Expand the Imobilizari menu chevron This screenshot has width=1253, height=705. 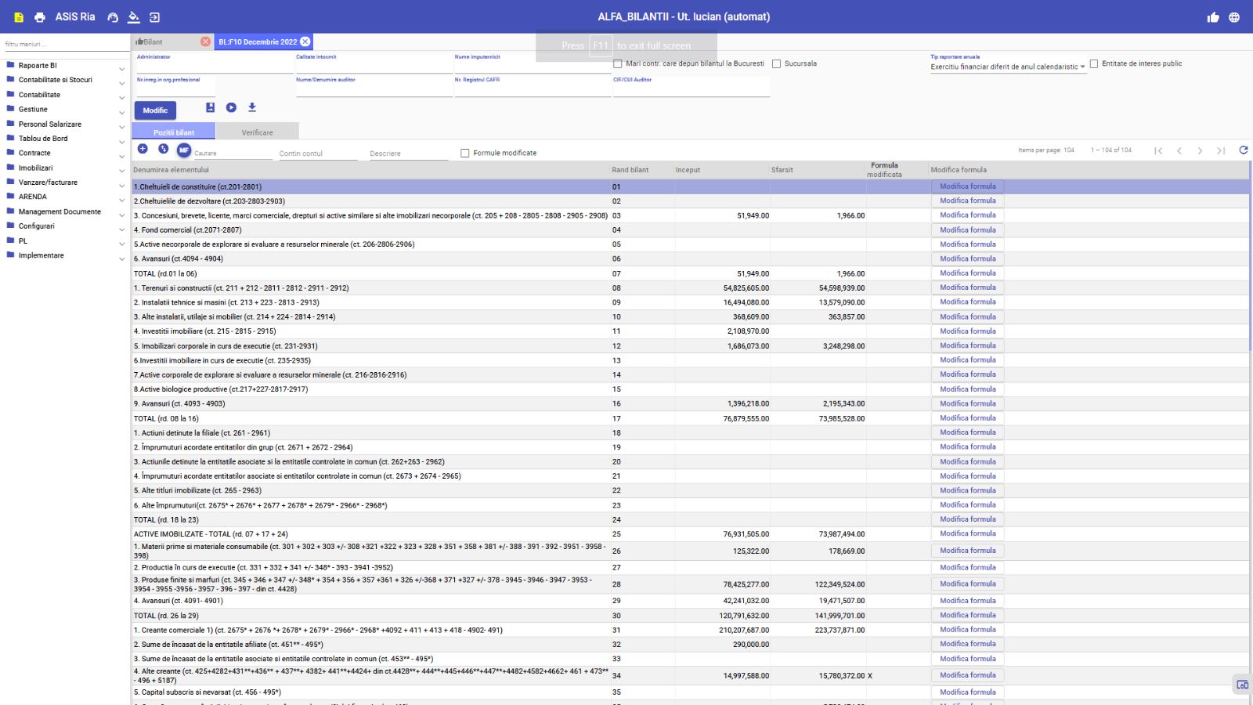pyautogui.click(x=121, y=171)
